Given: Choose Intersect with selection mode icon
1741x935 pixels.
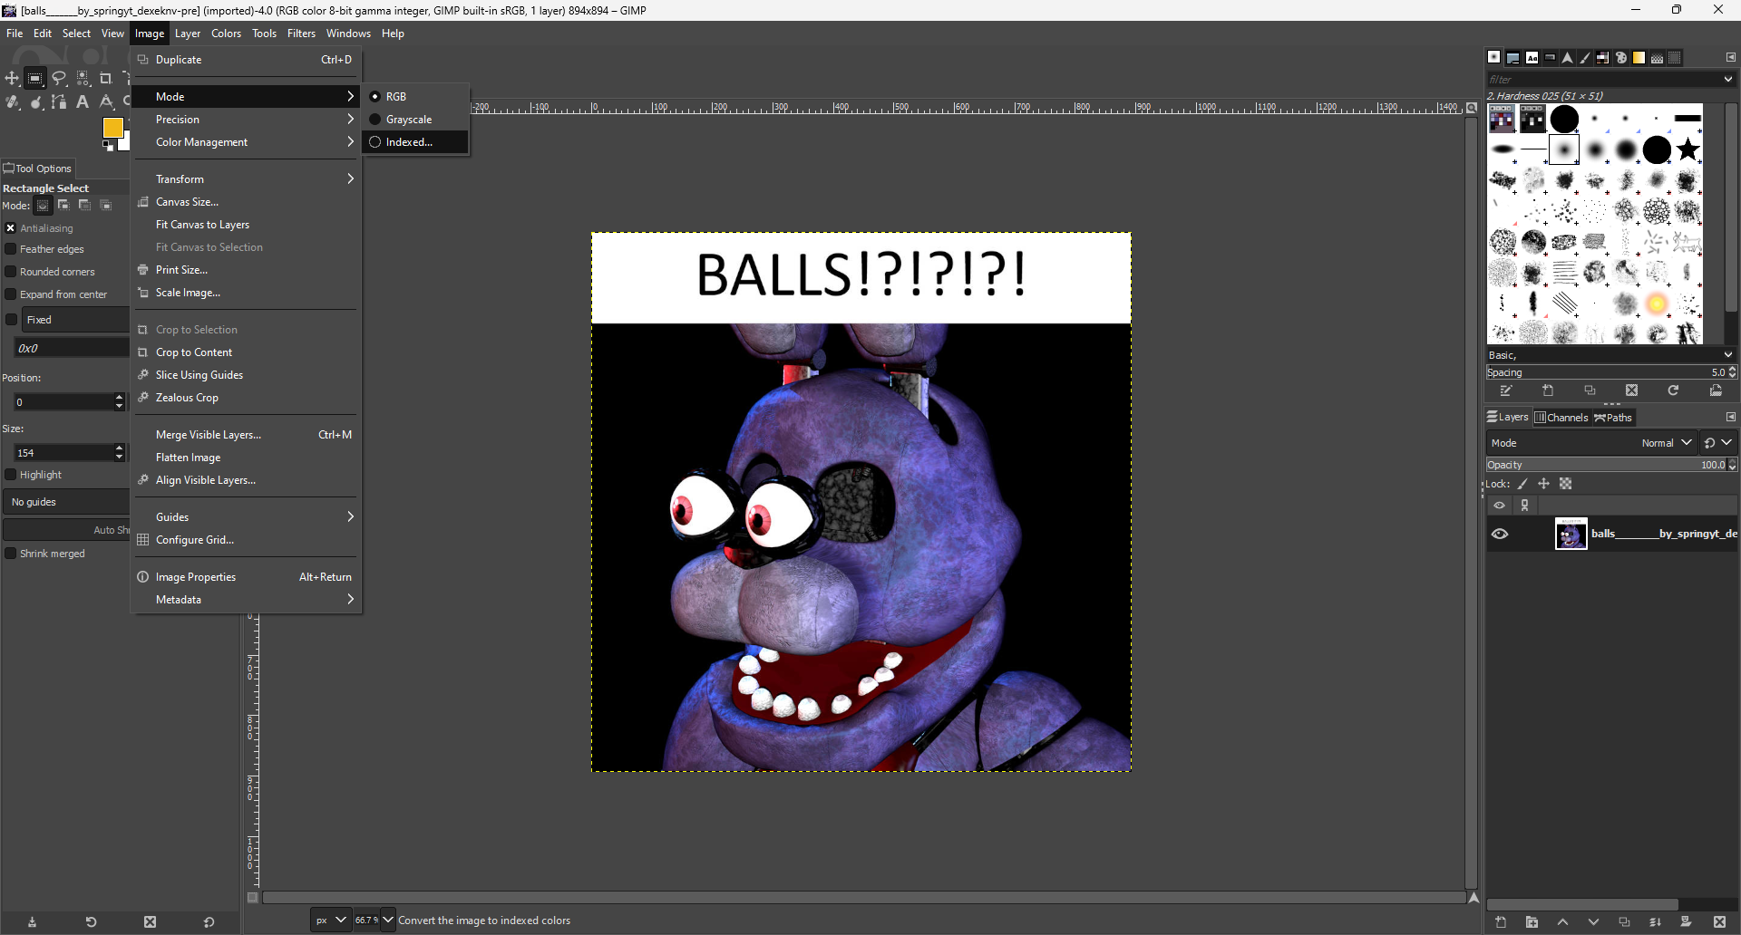Looking at the screenshot, I should pyautogui.click(x=105, y=205).
